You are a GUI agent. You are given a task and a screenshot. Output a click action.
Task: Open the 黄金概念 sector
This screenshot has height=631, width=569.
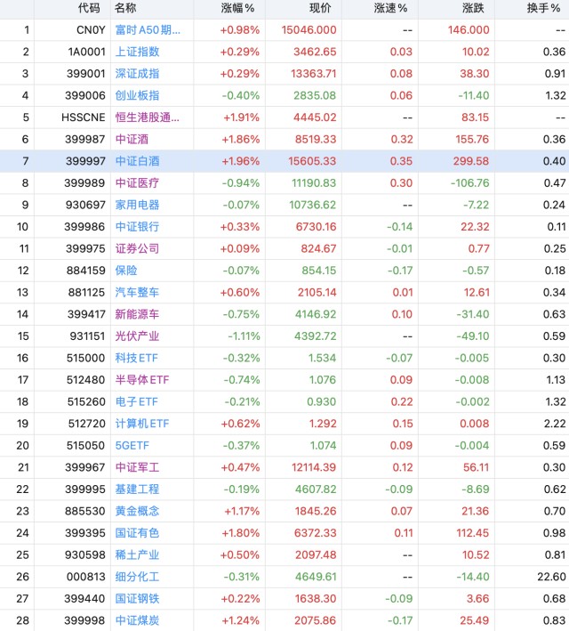137,511
